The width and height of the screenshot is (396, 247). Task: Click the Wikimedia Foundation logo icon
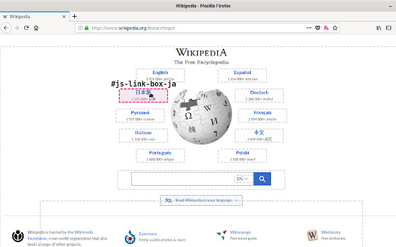(x=19, y=236)
